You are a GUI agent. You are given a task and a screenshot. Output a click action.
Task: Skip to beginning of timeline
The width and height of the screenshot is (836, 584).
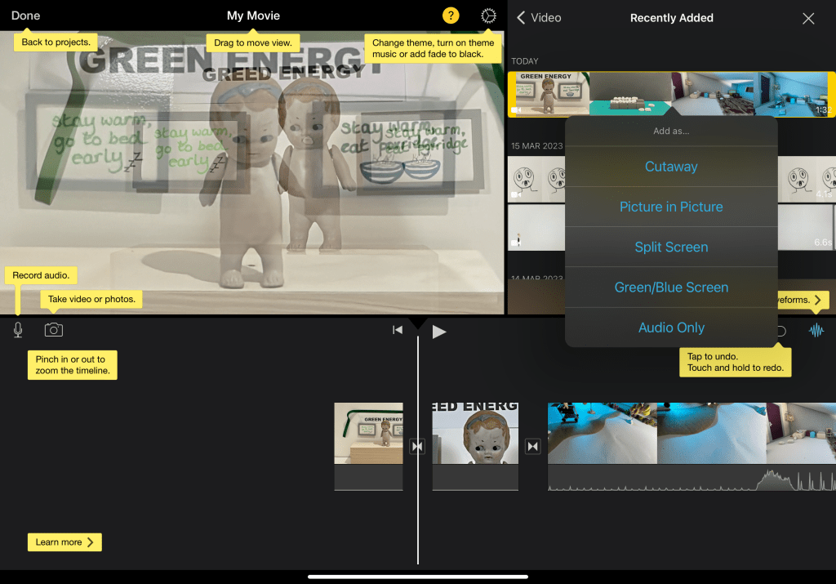click(398, 331)
